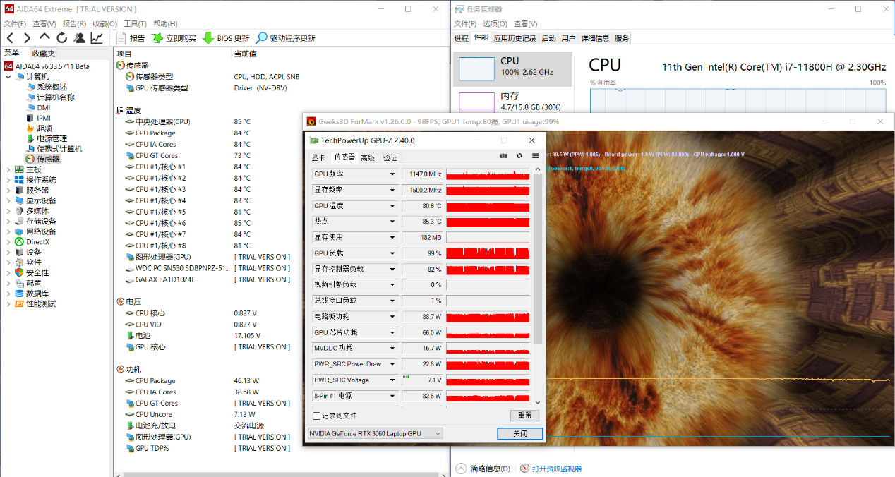
Task: Click GPU-Z refresh icon
Action: 519,156
